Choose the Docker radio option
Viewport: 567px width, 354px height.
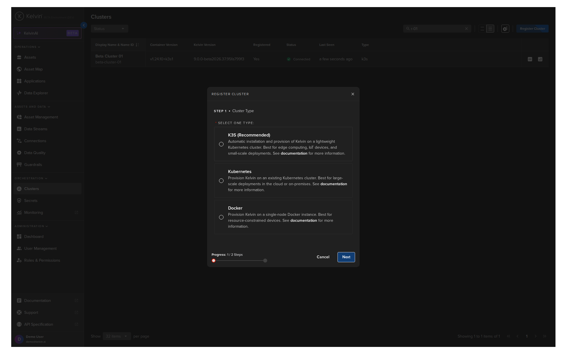click(221, 217)
